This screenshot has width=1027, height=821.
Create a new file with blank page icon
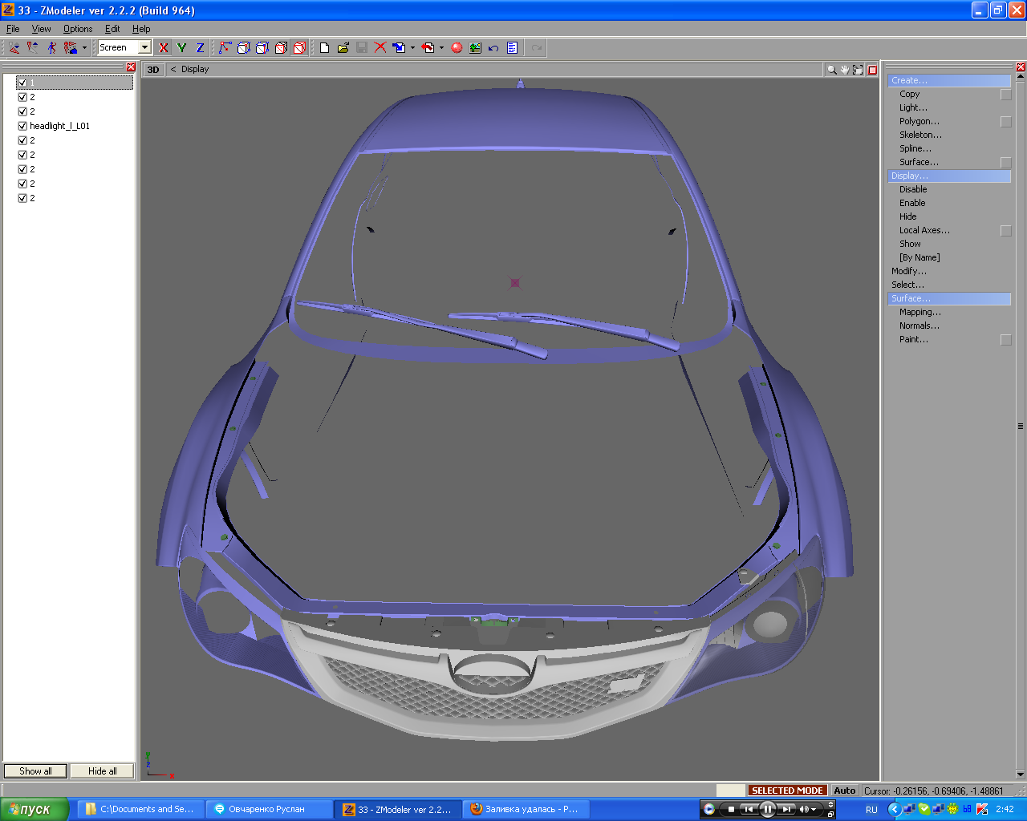coord(324,48)
